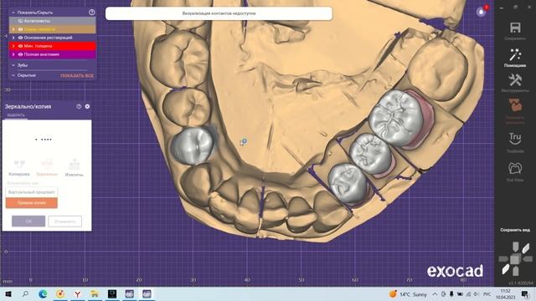Open the TruSmile (Tru) tool

(515, 138)
